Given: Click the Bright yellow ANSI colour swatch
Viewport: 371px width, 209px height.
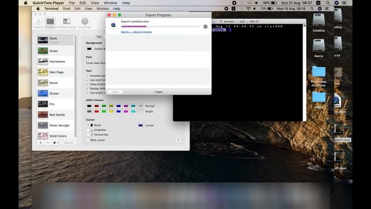Looking at the screenshot, I should click(x=111, y=111).
